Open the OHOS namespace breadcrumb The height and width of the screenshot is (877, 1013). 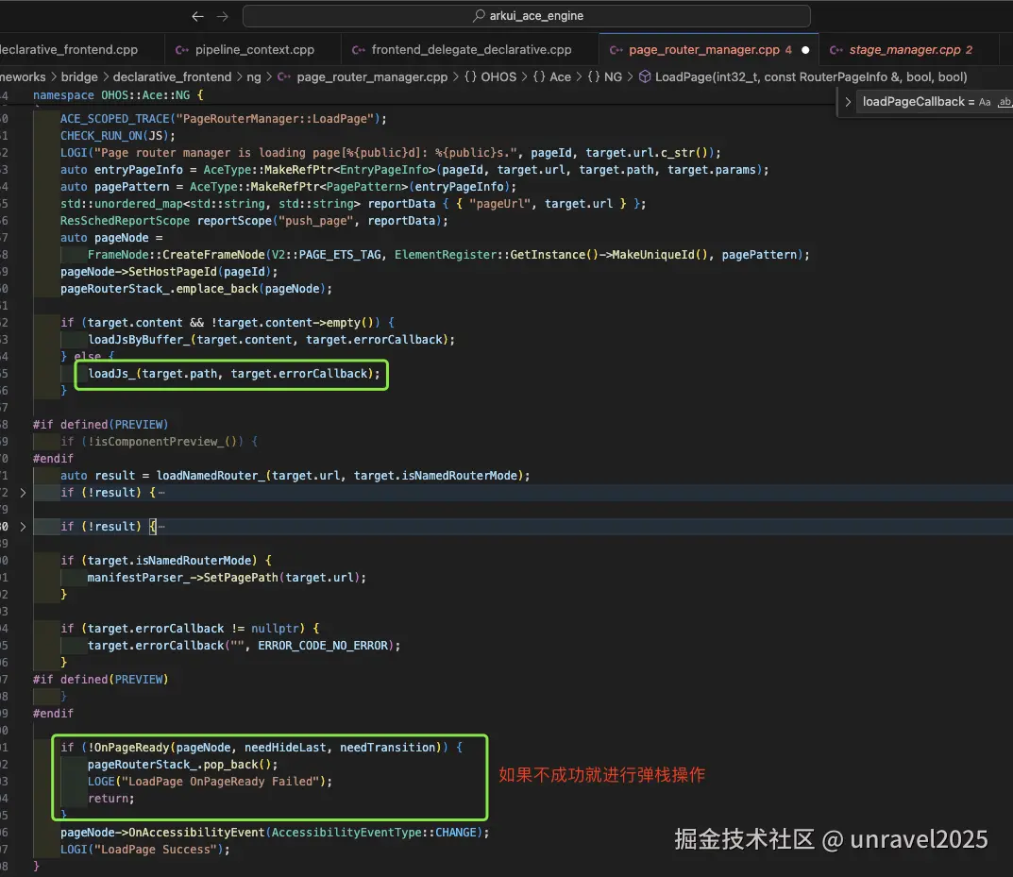(498, 76)
